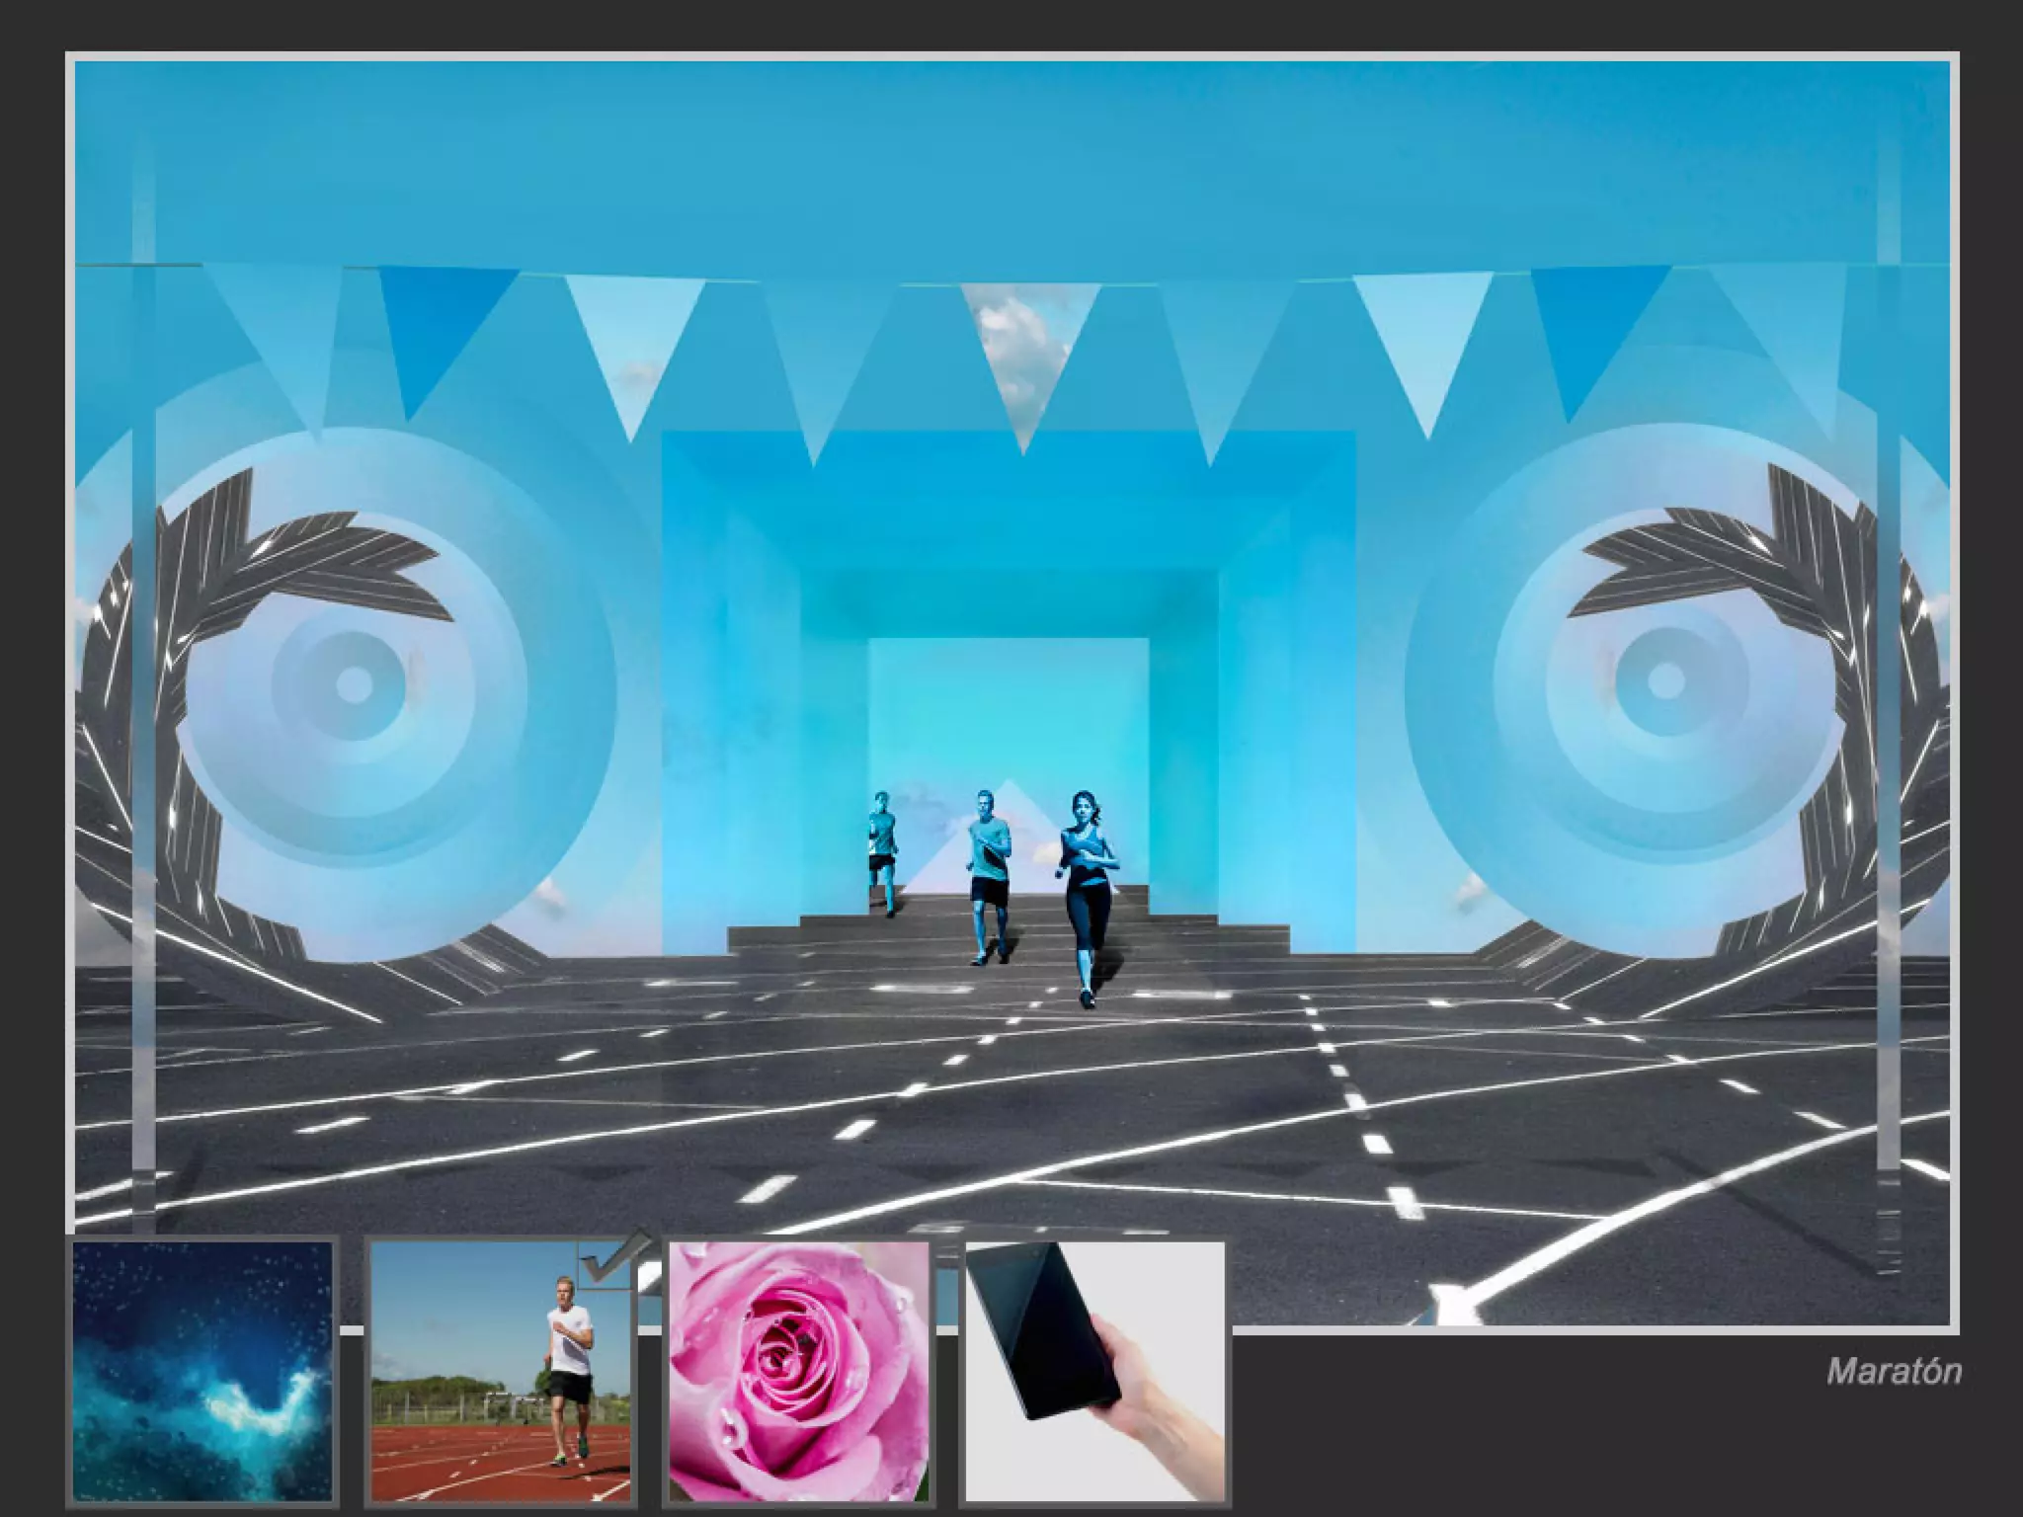Click the dark blue pennant on the left

click(x=435, y=321)
